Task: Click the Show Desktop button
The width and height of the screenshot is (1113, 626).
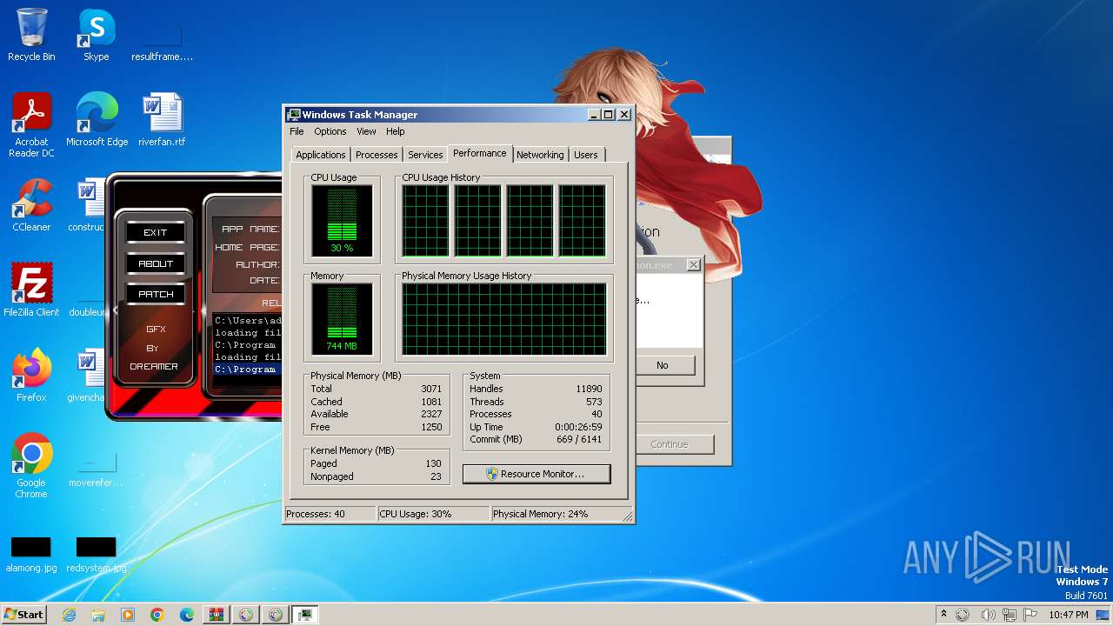Action: coord(1103,615)
